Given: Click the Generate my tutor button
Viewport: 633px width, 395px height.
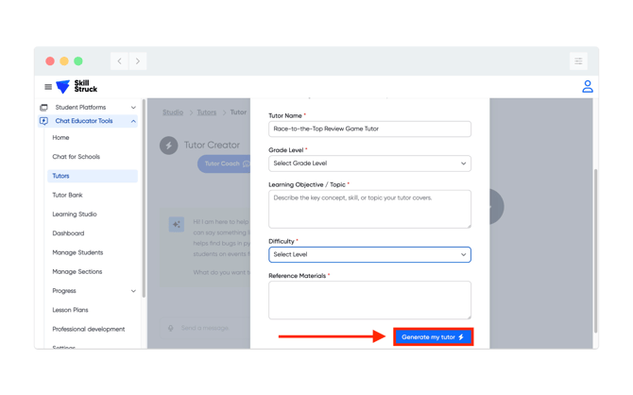Looking at the screenshot, I should click(x=433, y=336).
